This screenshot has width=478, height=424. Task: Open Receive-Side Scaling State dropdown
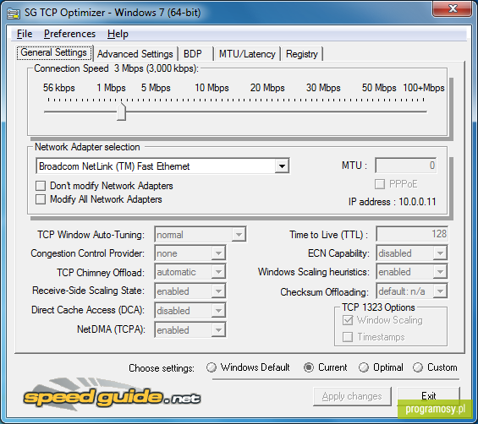click(190, 291)
